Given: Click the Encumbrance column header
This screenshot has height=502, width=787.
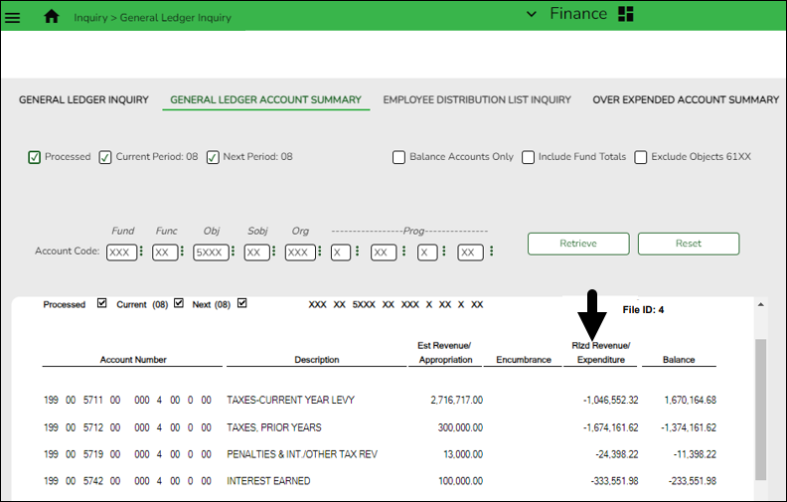Looking at the screenshot, I should click(524, 360).
